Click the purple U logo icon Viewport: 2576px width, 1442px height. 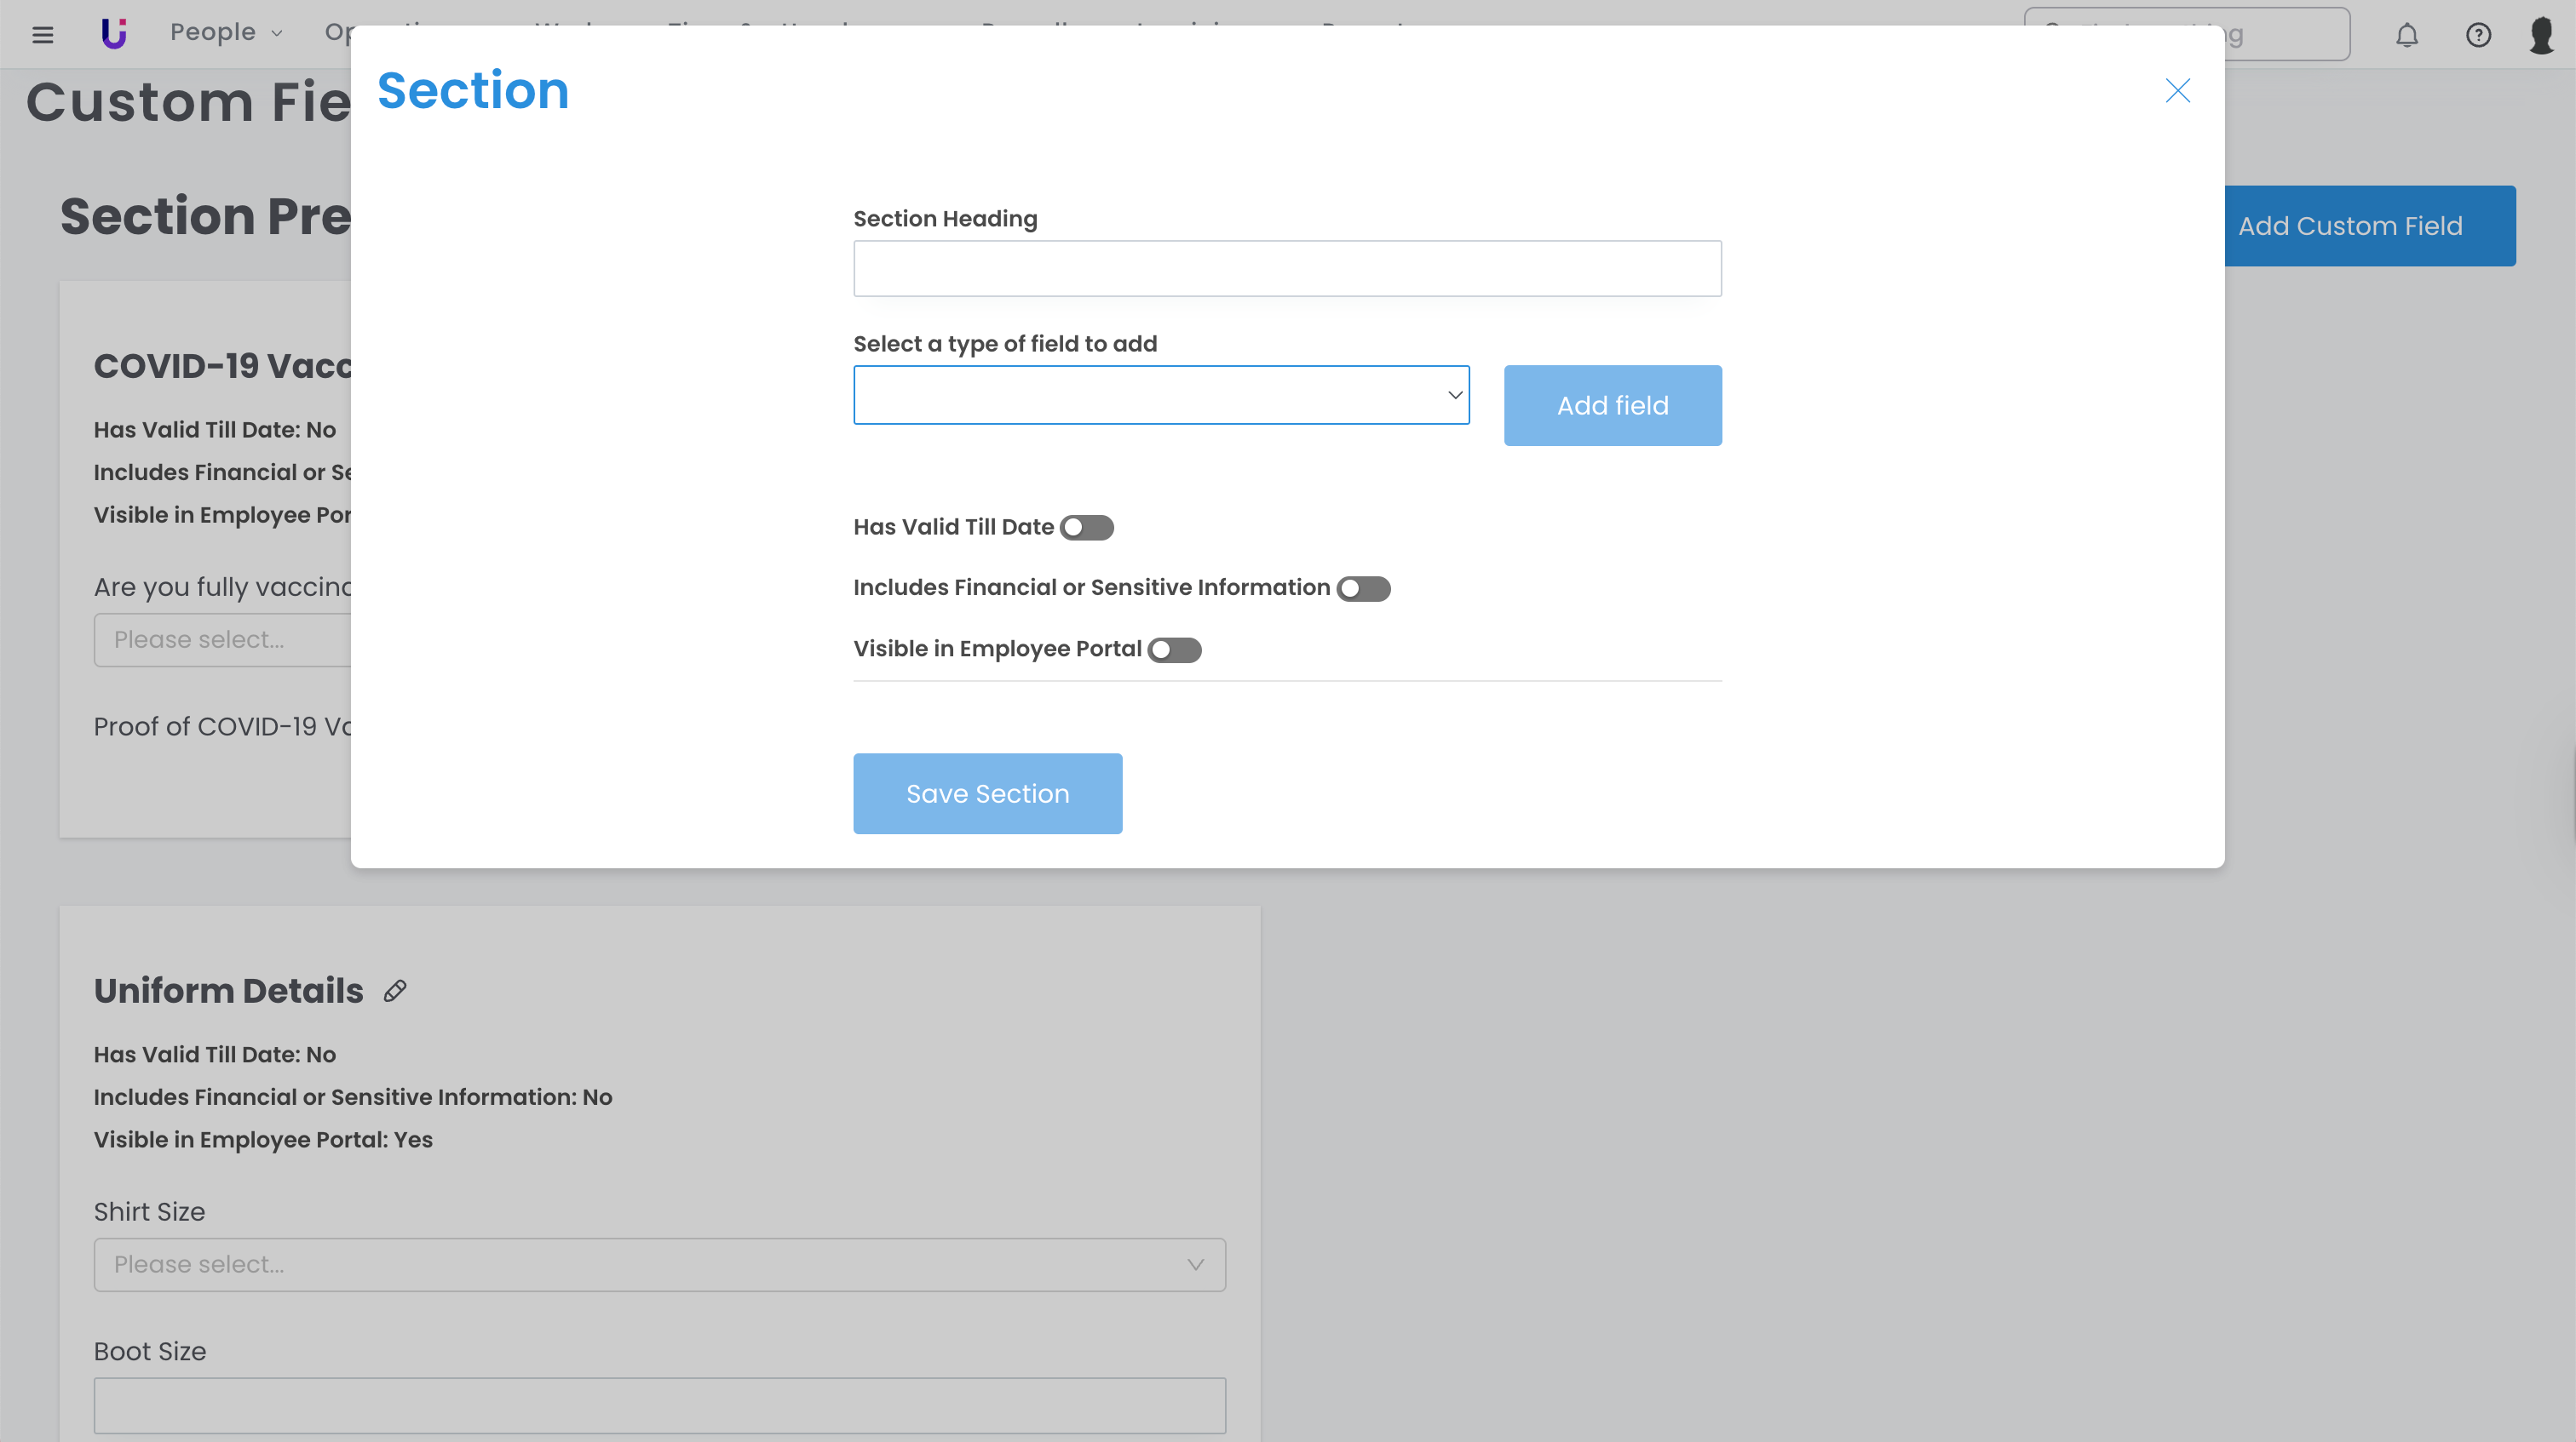click(114, 34)
